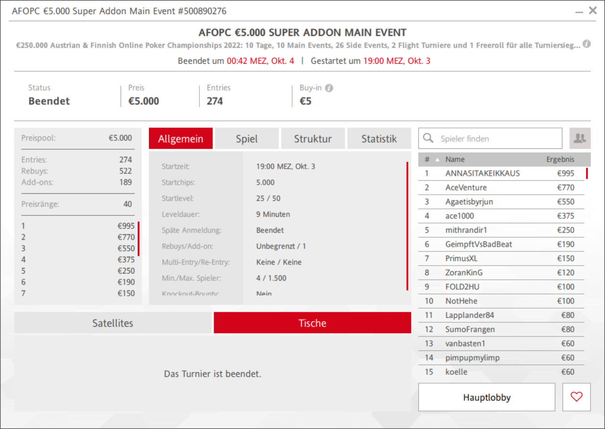Screen dimensions: 605x429
Task: Open the Spiel tab
Action: pyautogui.click(x=247, y=138)
